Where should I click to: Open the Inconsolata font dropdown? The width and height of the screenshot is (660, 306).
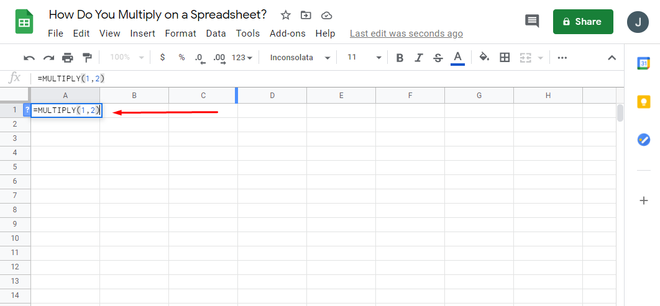300,58
